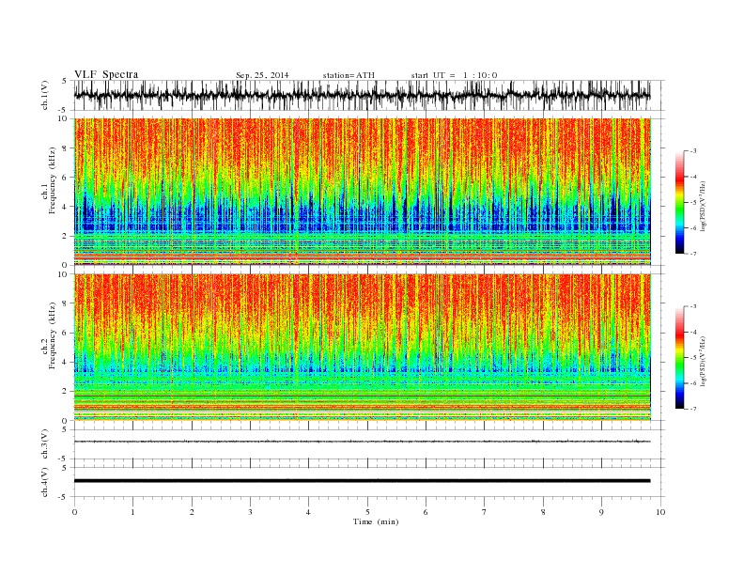Click the "-3" value on ch.1 colorbar

click(x=693, y=151)
